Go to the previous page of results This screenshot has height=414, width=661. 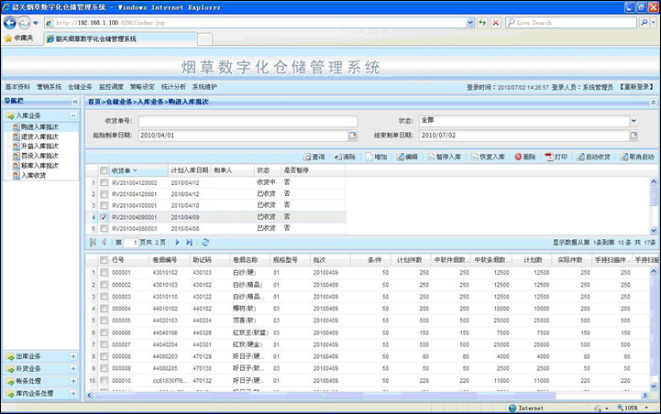[x=104, y=242]
